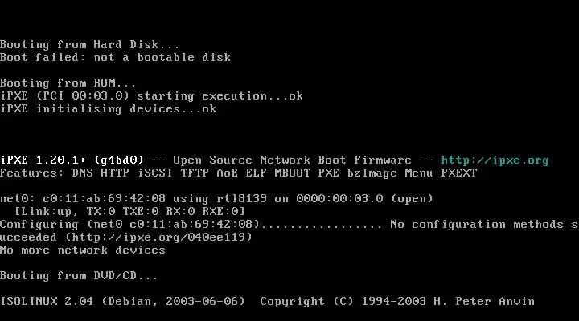The width and height of the screenshot is (579, 321).
Task: Click the "iPXE initialising devices...ok" line
Action: (x=108, y=109)
